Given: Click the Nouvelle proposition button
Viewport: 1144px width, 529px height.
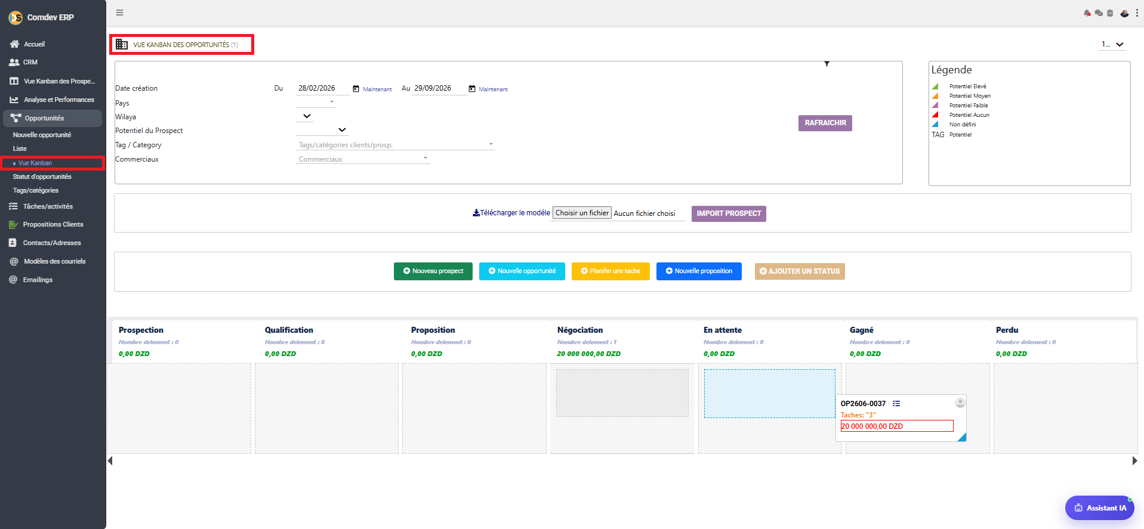Looking at the screenshot, I should (x=699, y=271).
